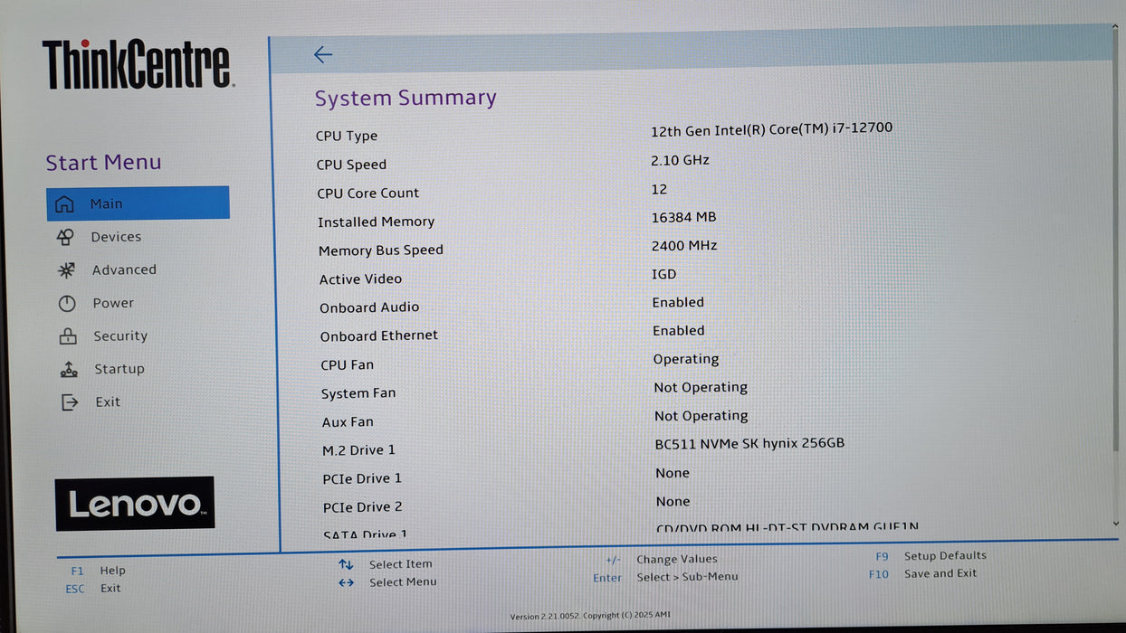
Task: Click the PCIe Drive 2 None value
Action: 673,502
